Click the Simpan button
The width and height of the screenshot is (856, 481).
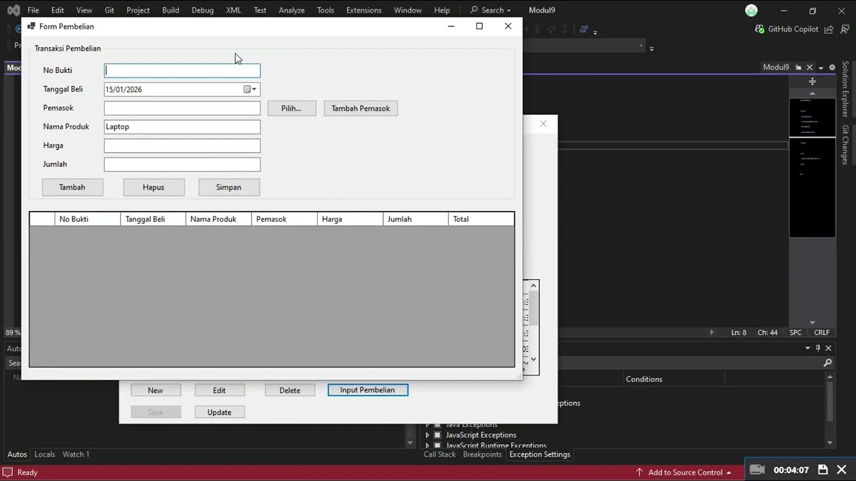(229, 187)
